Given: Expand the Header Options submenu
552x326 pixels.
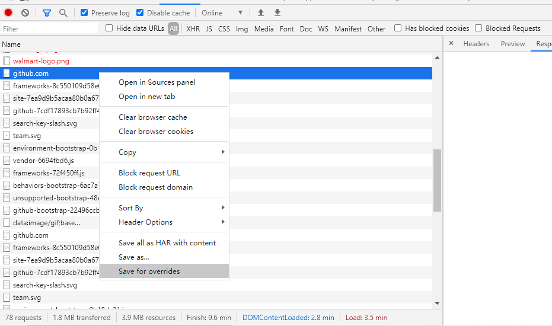Looking at the screenshot, I should tap(164, 222).
